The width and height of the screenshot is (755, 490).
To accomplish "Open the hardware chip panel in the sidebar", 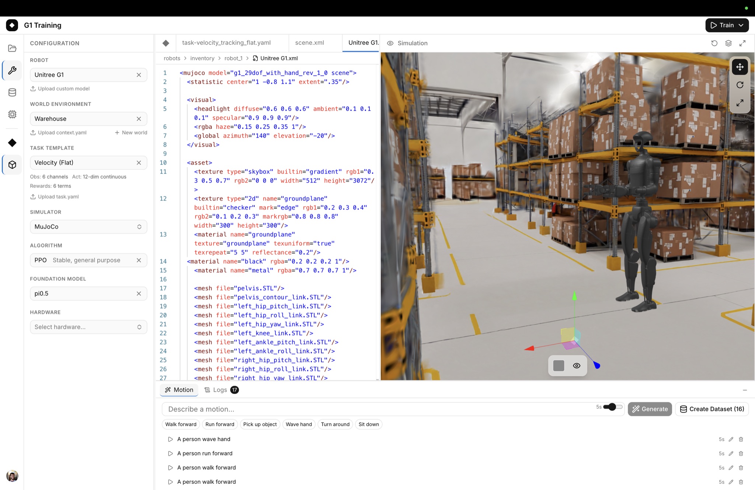I will 12,114.
